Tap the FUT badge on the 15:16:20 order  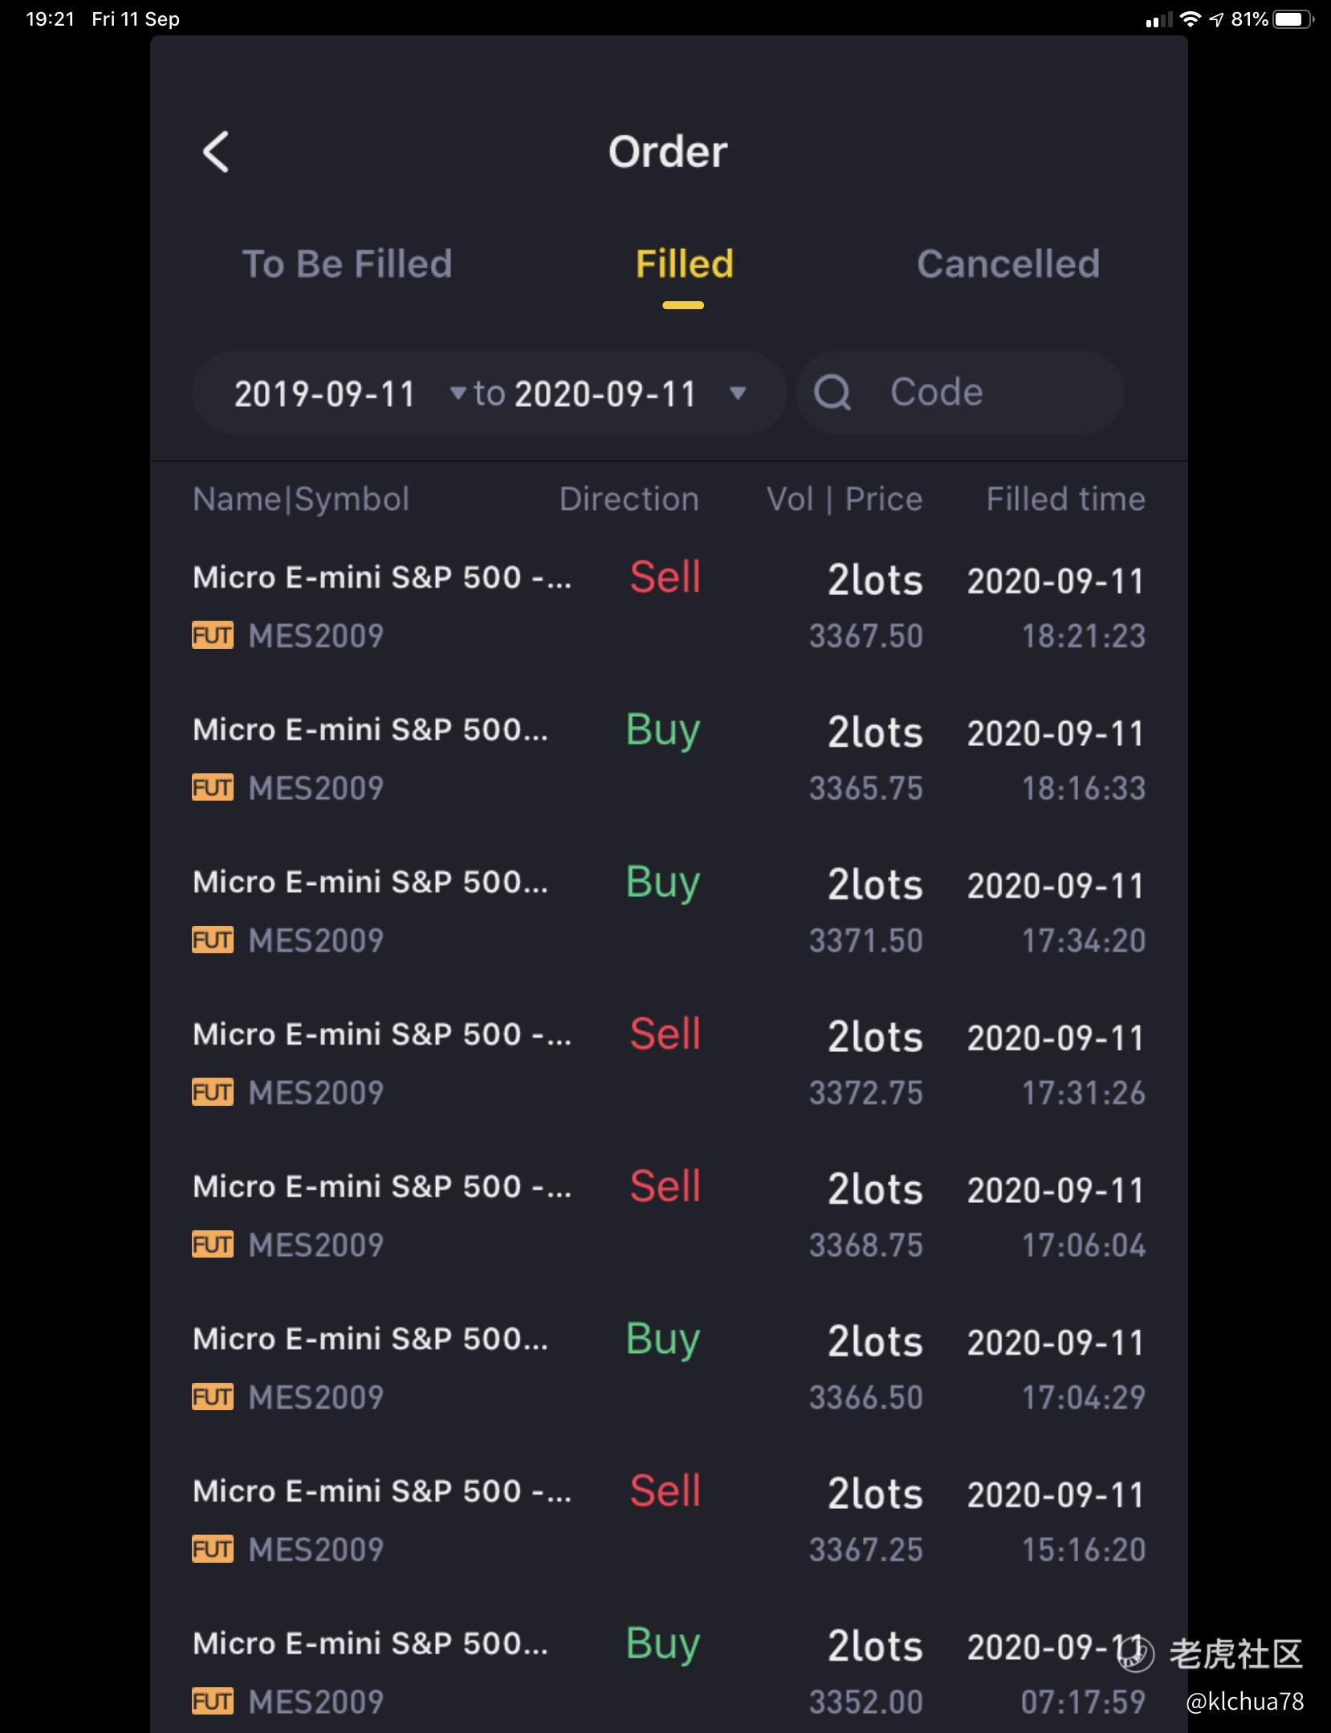[213, 1549]
